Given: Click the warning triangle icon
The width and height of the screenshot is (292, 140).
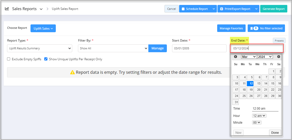Looking at the screenshot, I should point(72,72).
